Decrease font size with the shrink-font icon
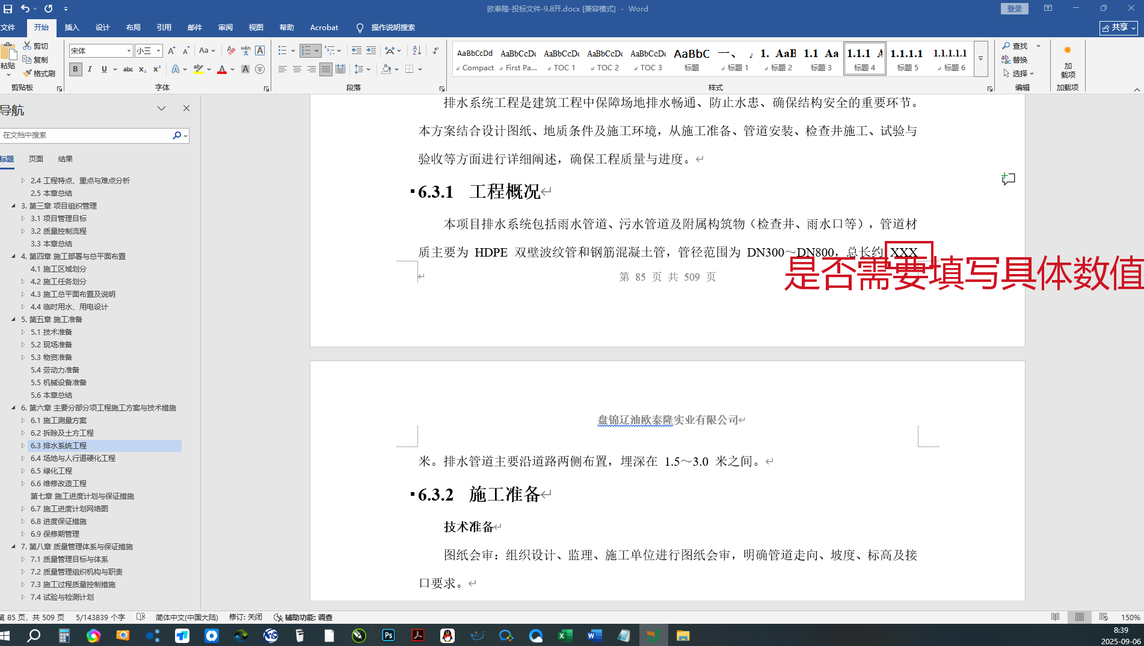The height and width of the screenshot is (646, 1144). coord(186,50)
